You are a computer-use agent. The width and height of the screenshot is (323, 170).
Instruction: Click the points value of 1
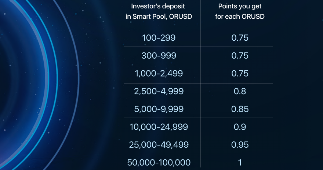(x=240, y=163)
